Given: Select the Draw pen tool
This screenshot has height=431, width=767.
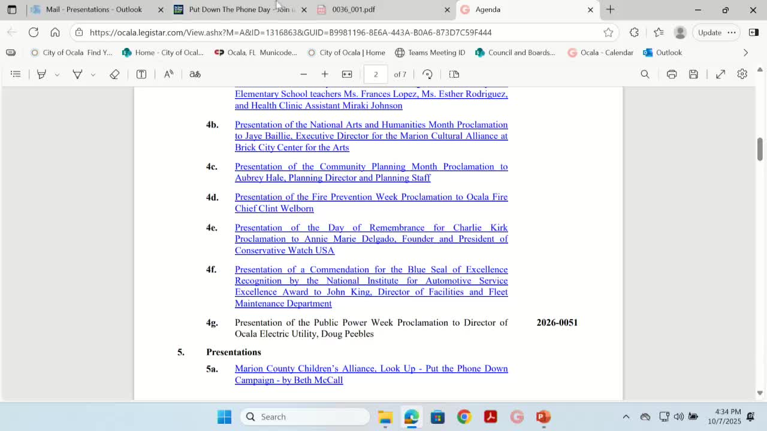Looking at the screenshot, I should [x=77, y=74].
